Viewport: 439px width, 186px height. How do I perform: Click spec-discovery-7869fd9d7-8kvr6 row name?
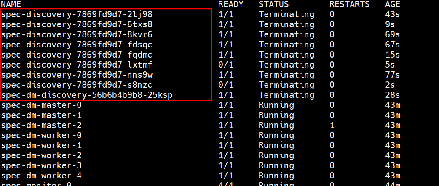77,34
